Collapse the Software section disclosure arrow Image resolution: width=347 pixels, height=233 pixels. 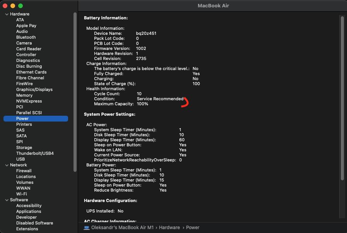coord(6,200)
